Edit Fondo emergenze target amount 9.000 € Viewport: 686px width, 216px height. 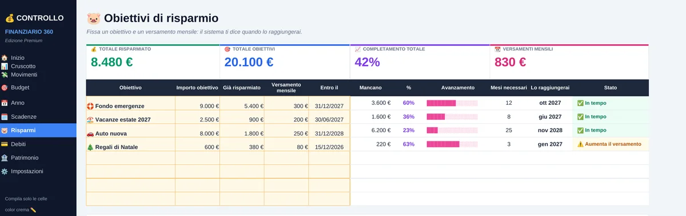[197, 103]
